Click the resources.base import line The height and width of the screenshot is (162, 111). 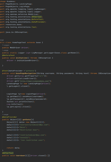coord(11,24)
